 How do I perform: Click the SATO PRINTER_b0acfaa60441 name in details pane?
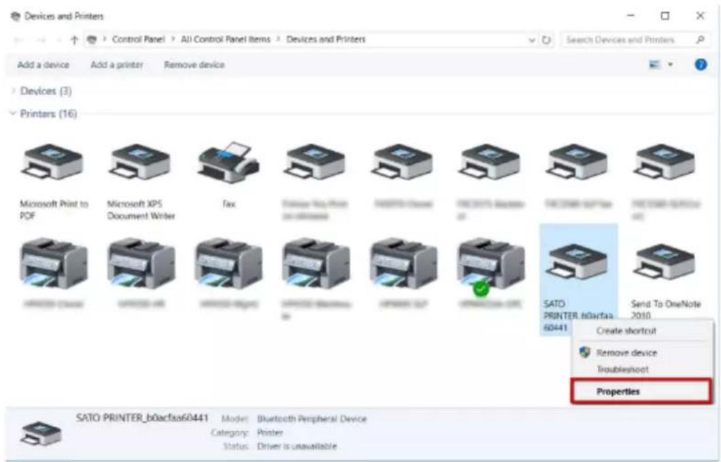pyautogui.click(x=142, y=418)
